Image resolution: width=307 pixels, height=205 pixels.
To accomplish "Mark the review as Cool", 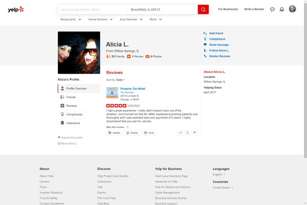I will 149,133.
